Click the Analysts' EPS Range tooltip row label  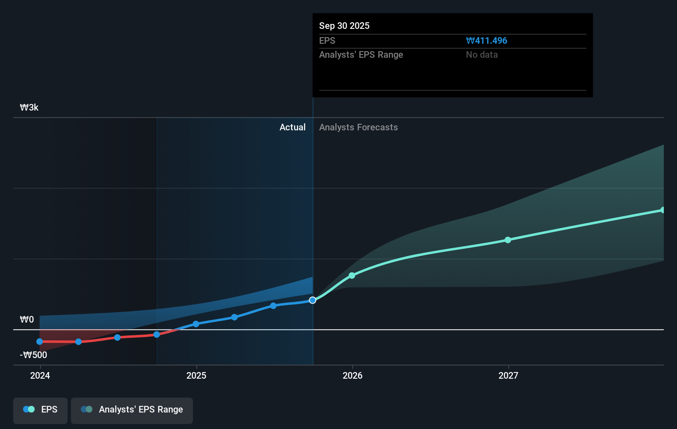pos(361,55)
